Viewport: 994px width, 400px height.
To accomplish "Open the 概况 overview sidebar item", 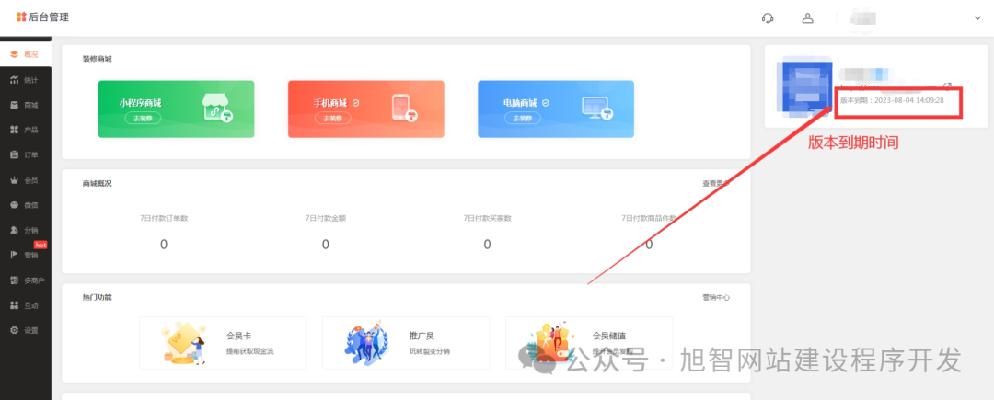I will [26, 54].
